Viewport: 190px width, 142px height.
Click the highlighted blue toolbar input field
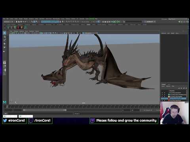pyautogui.click(x=50, y=22)
